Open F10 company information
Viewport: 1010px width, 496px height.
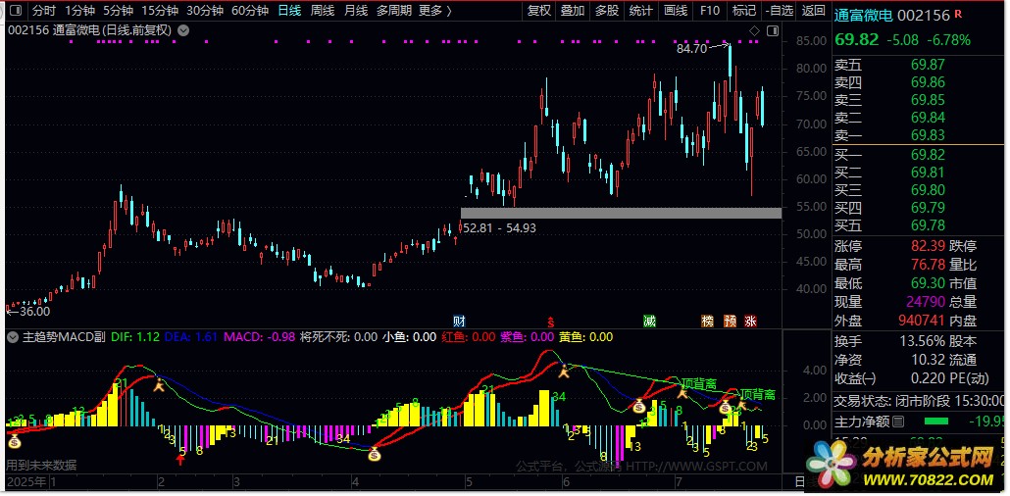click(x=709, y=11)
